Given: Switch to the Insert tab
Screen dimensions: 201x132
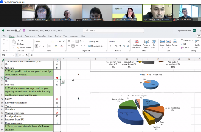Looking at the screenshot, I should click(19, 36).
